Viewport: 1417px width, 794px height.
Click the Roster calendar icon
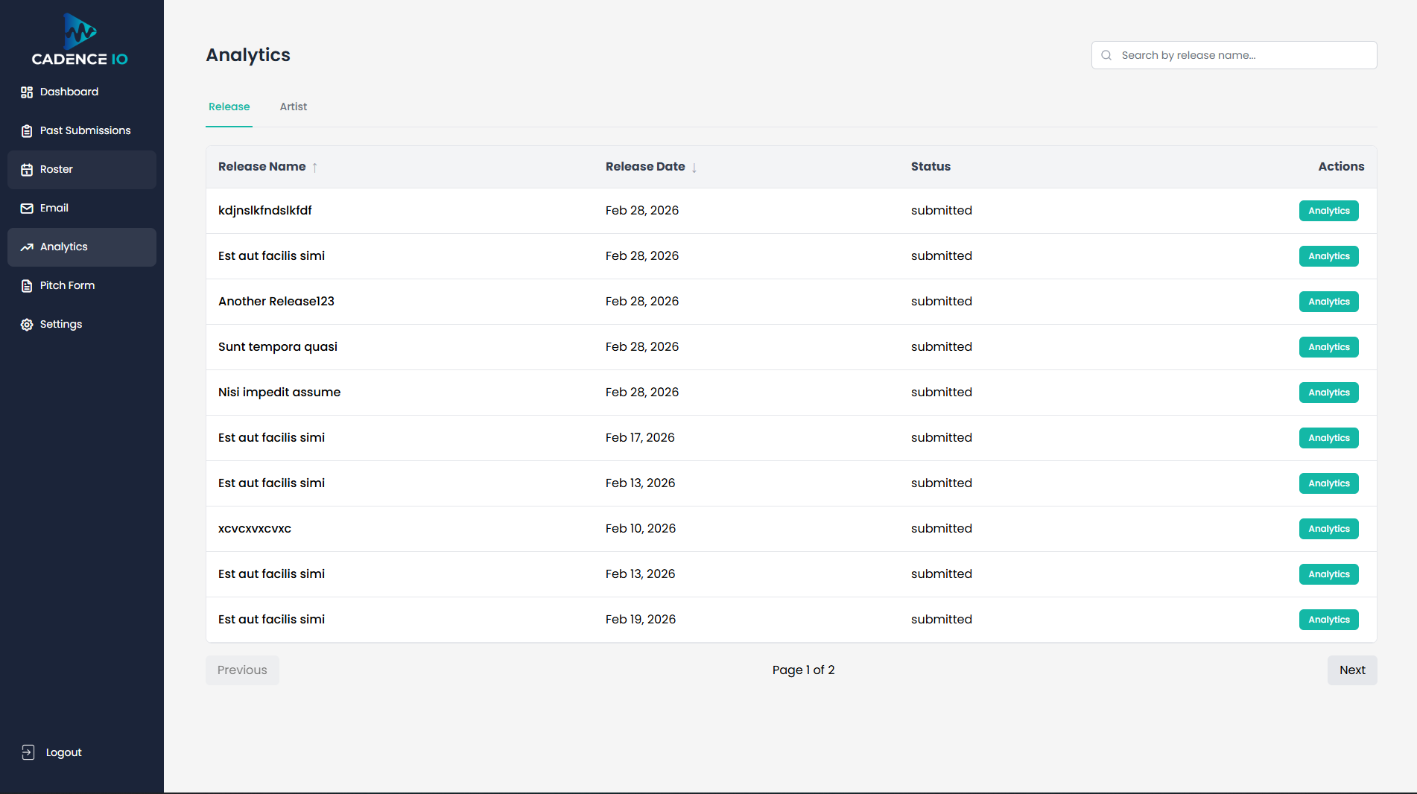(27, 170)
